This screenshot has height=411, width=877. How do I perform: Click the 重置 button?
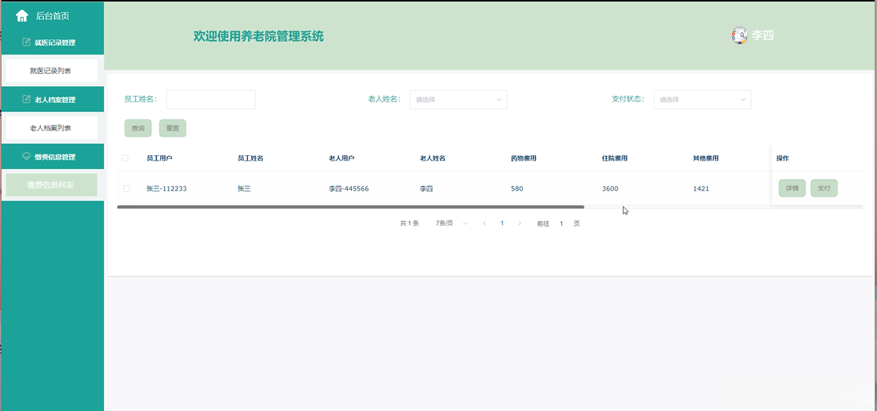[x=172, y=128]
